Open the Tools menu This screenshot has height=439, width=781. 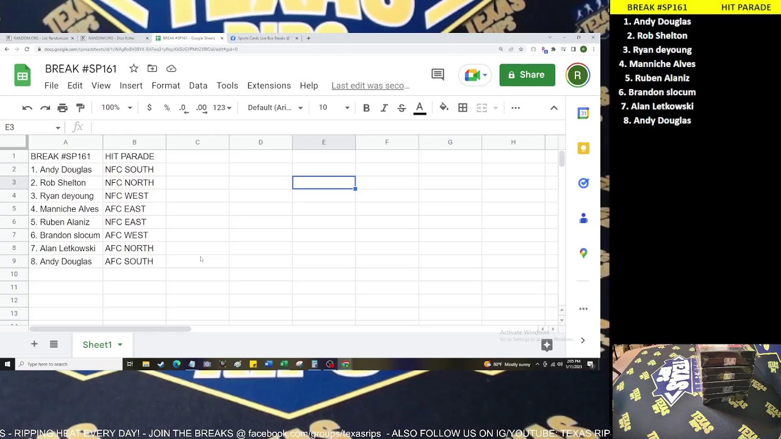(x=227, y=85)
